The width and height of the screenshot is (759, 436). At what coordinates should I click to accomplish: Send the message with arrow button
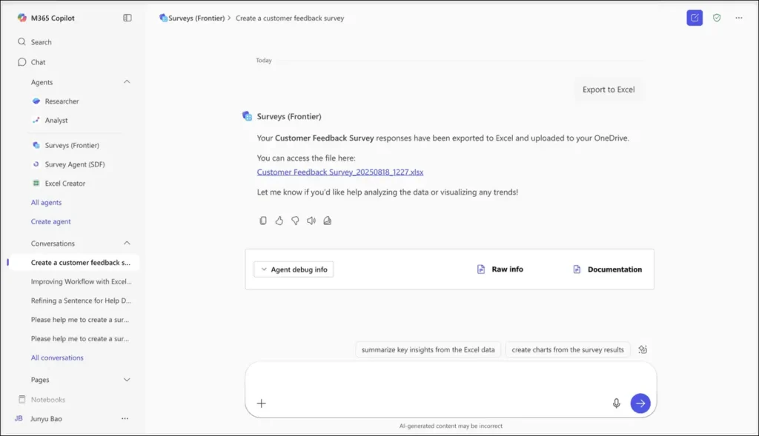(x=640, y=403)
